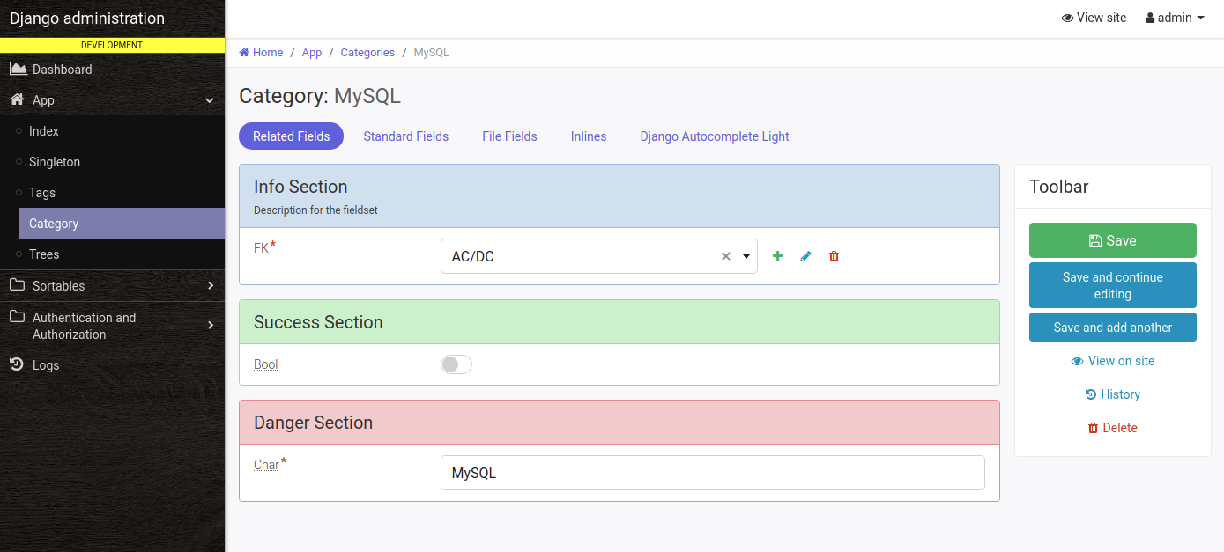
Task: Click the Save and continue editing button
Action: tap(1112, 285)
